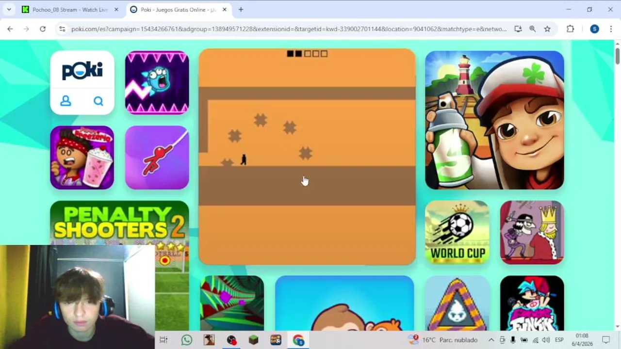621x349 pixels.
Task: Open the Extensions puzzle icon
Action: click(x=570, y=29)
